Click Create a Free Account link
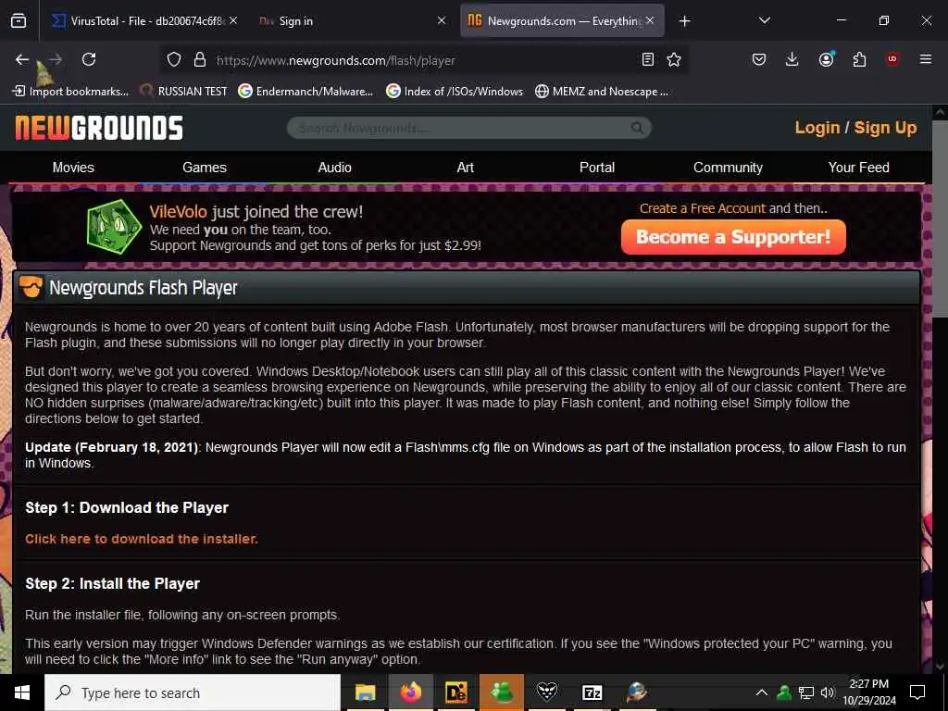The image size is (948, 711). pos(703,208)
